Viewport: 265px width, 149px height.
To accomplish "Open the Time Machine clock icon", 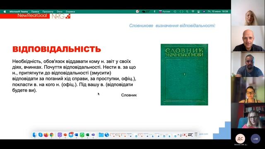I will click(x=175, y=12).
